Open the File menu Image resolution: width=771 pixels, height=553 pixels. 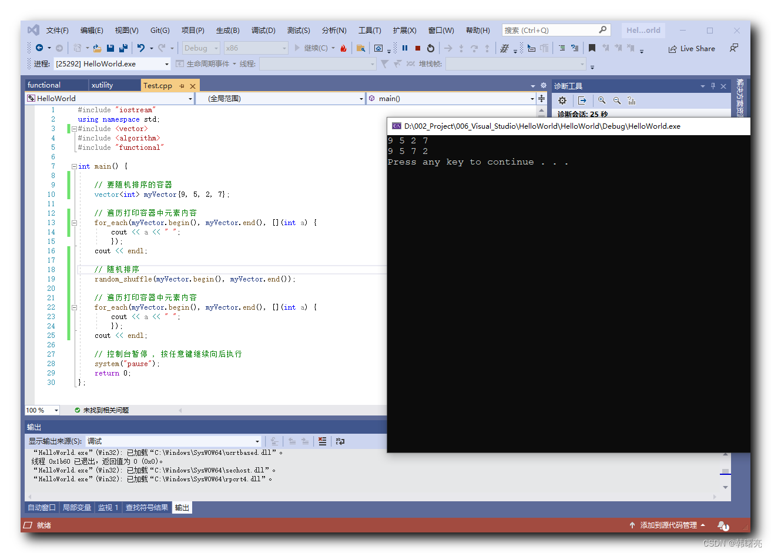tap(58, 31)
